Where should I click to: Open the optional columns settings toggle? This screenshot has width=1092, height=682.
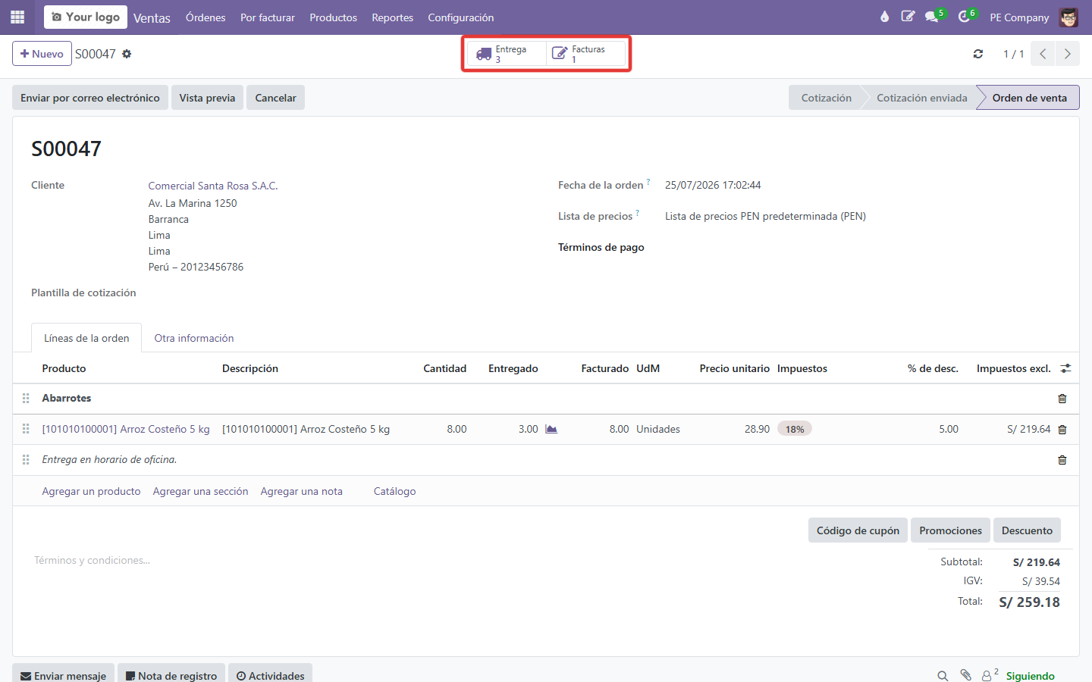pyautogui.click(x=1065, y=368)
